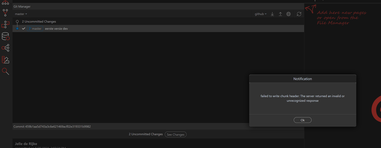
Task: Click the blue commit node dot
Action: [17, 29]
